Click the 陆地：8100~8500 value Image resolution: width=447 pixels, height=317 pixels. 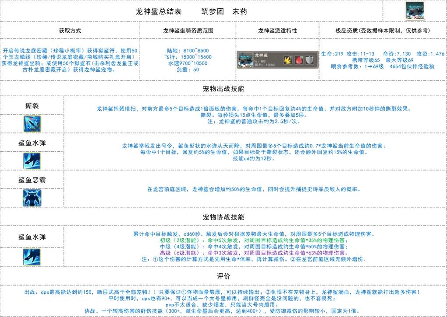click(x=188, y=51)
